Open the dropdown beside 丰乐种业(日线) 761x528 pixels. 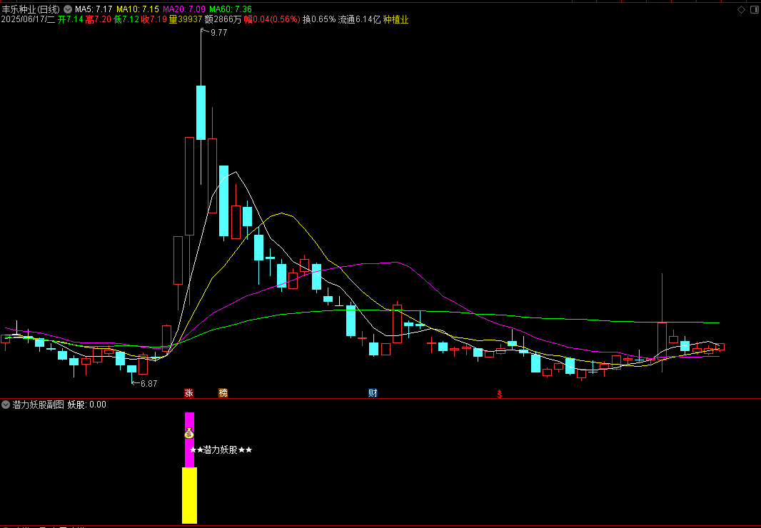click(67, 9)
